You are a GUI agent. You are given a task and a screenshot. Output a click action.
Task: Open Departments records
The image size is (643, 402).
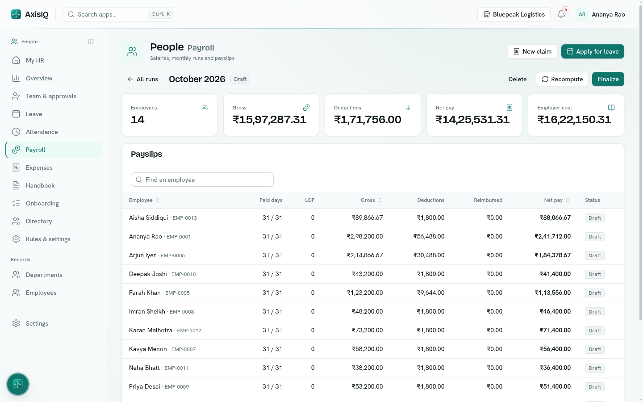point(53,275)
